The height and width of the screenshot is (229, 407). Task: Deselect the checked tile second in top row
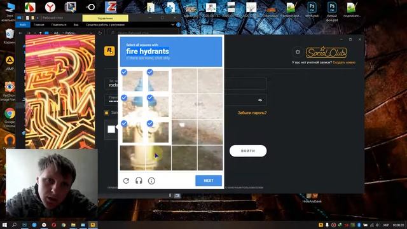158,81
